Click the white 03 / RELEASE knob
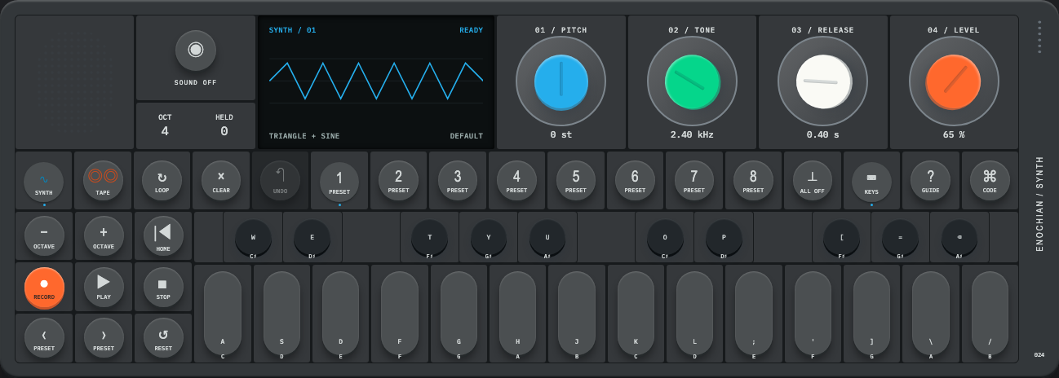The image size is (1059, 378). pos(822,81)
